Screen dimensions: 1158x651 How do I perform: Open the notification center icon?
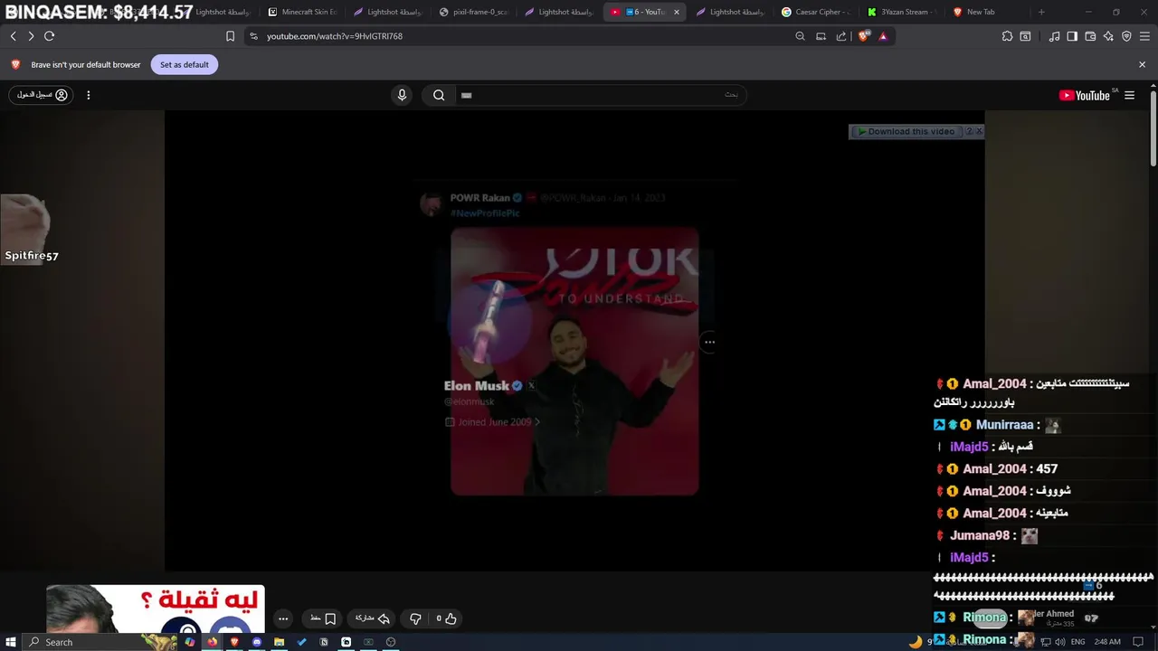(x=1138, y=642)
